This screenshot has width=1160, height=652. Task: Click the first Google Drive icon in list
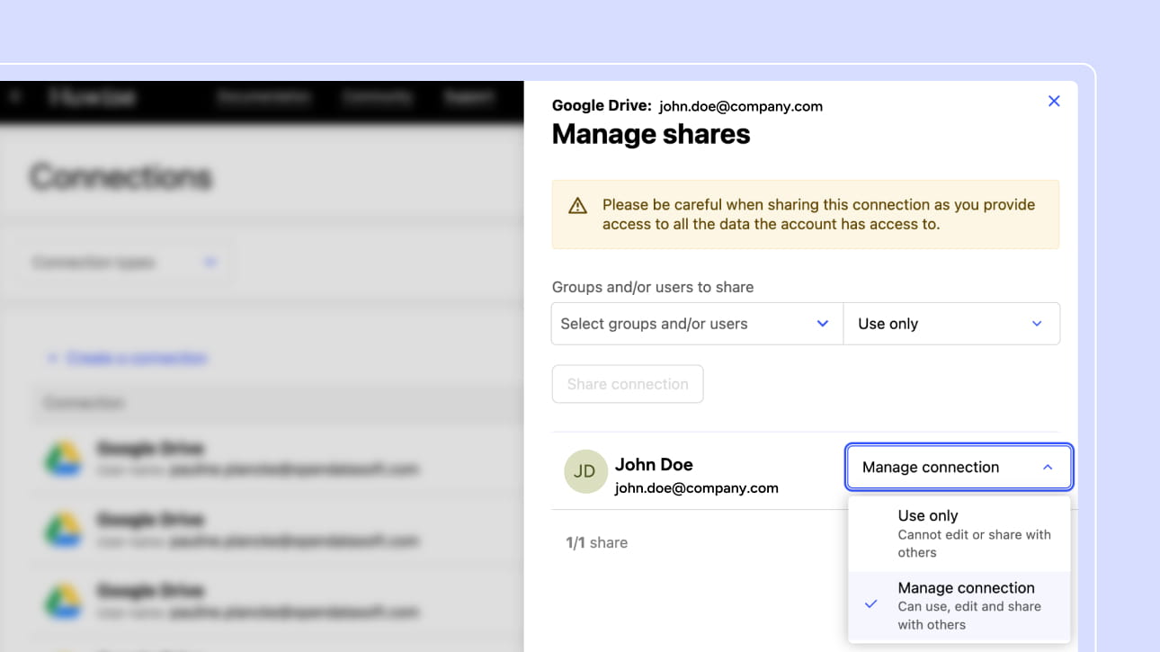[x=62, y=459]
